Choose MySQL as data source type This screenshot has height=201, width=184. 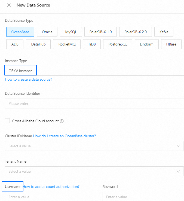pyautogui.click(x=71, y=32)
